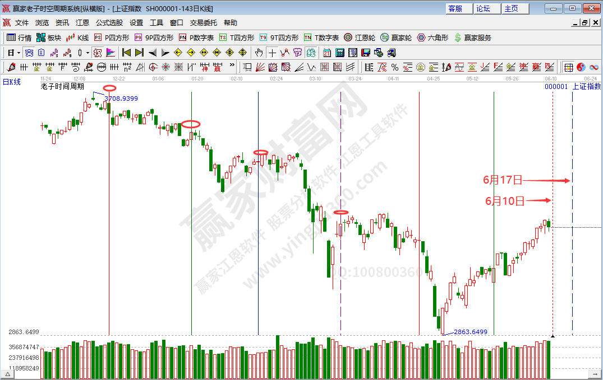Toggle the colored grid display button

568,67
